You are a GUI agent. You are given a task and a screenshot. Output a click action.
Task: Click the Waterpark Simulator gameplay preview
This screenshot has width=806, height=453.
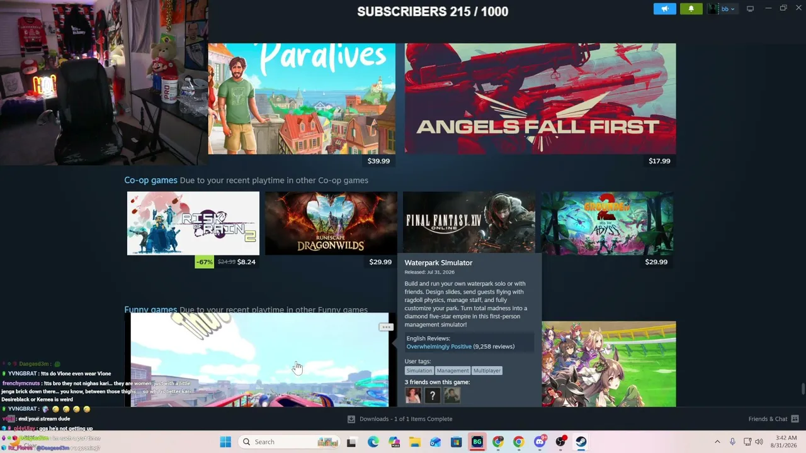click(x=259, y=360)
